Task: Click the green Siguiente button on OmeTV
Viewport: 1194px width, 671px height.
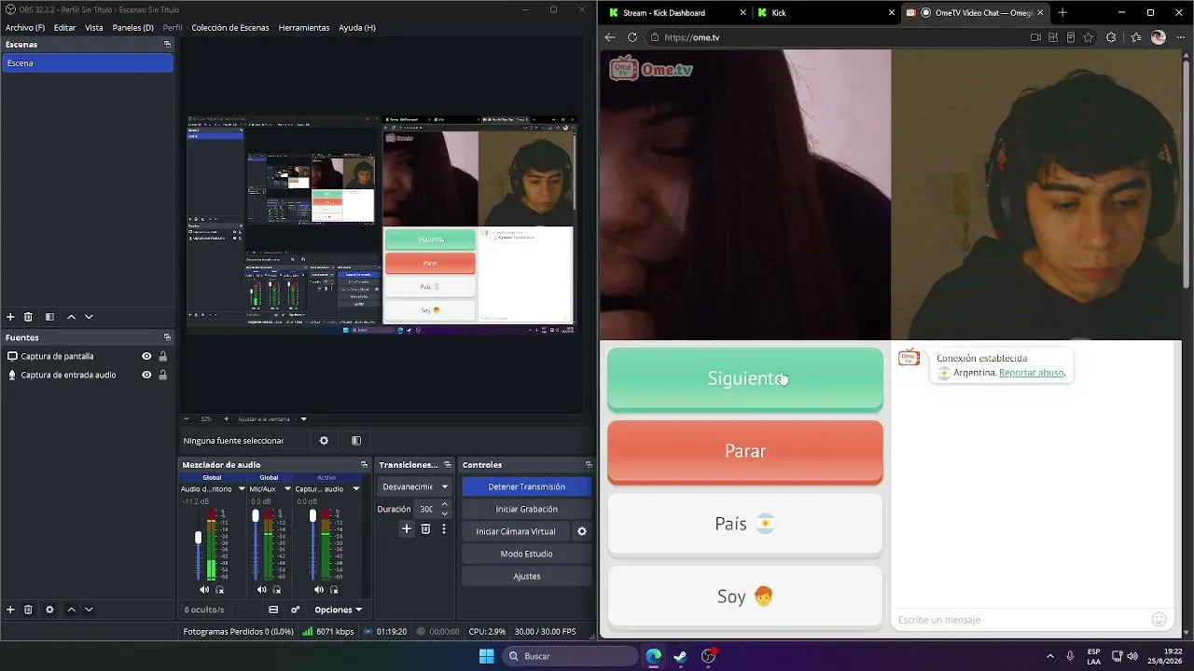Action: point(745,378)
